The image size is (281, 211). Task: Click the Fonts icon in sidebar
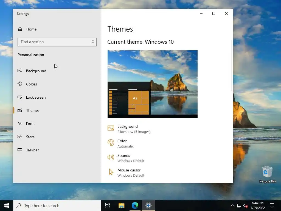coord(20,123)
